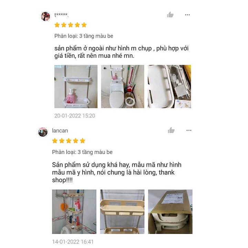Open lancan profile avatar
Image resolution: width=248 pixels, height=248 pixels.
pyautogui.click(x=43, y=132)
